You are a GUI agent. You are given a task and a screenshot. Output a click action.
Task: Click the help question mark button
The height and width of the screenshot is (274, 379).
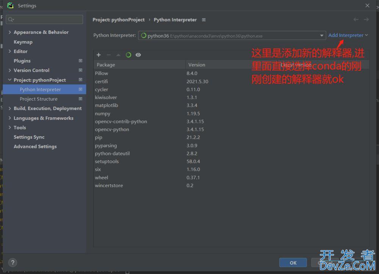coord(13,262)
